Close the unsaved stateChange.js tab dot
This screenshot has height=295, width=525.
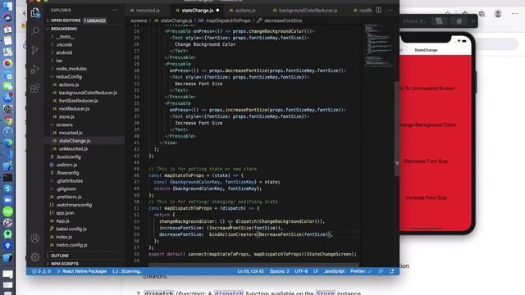click(x=217, y=11)
